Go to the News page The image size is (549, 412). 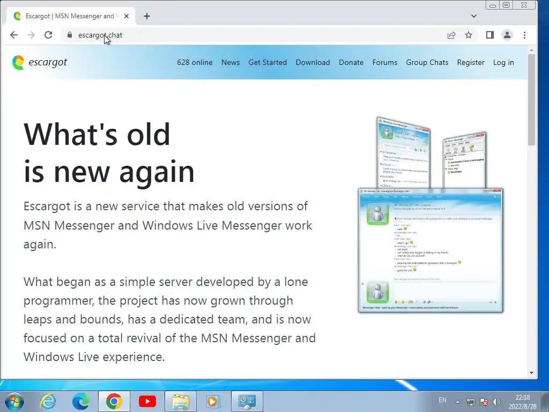coord(231,62)
